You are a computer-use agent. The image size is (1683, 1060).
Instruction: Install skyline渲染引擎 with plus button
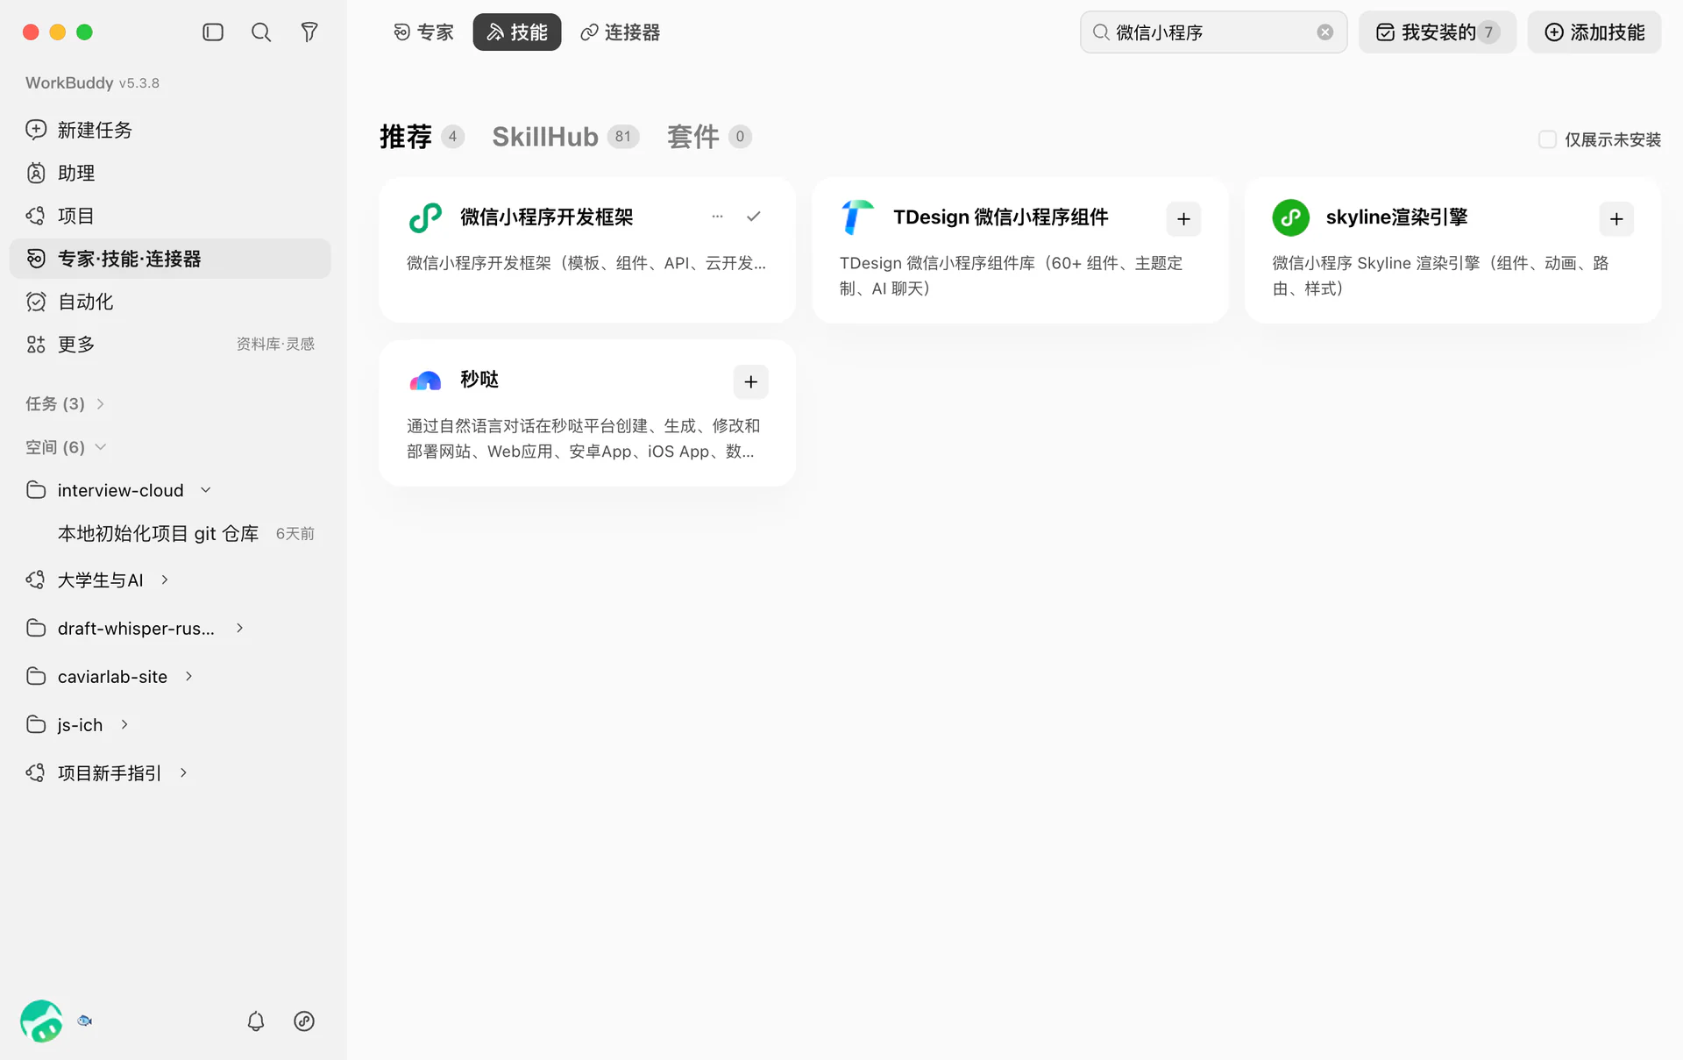pos(1616,219)
